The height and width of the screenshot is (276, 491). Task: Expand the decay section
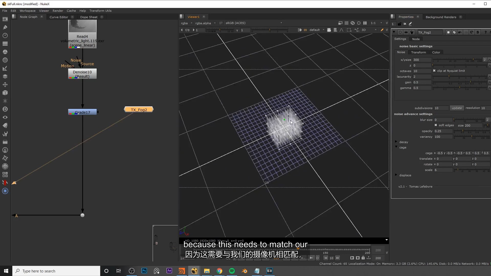396,142
